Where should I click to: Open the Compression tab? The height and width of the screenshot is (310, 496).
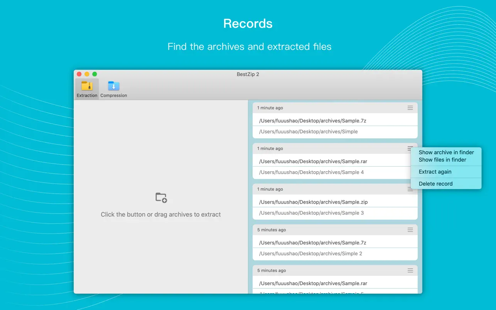coord(113,89)
